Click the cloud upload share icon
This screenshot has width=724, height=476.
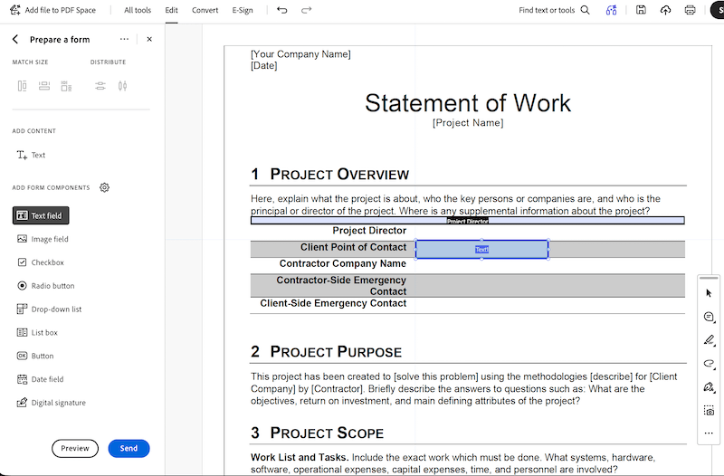tap(665, 10)
